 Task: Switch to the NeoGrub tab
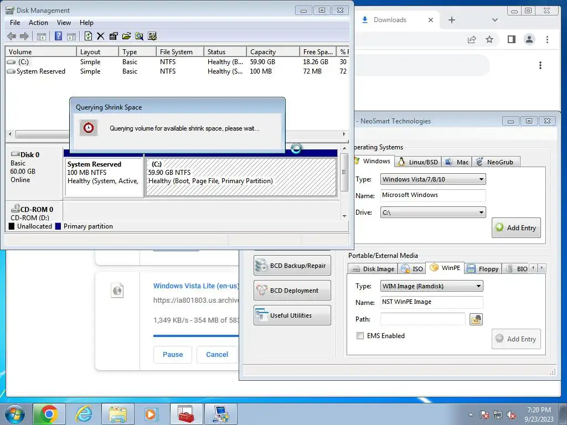pos(495,162)
